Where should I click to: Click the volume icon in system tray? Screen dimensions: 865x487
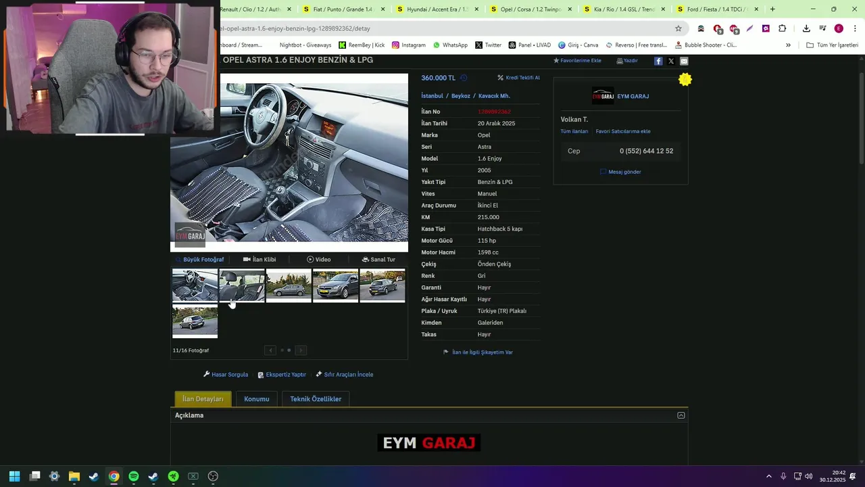click(809, 476)
